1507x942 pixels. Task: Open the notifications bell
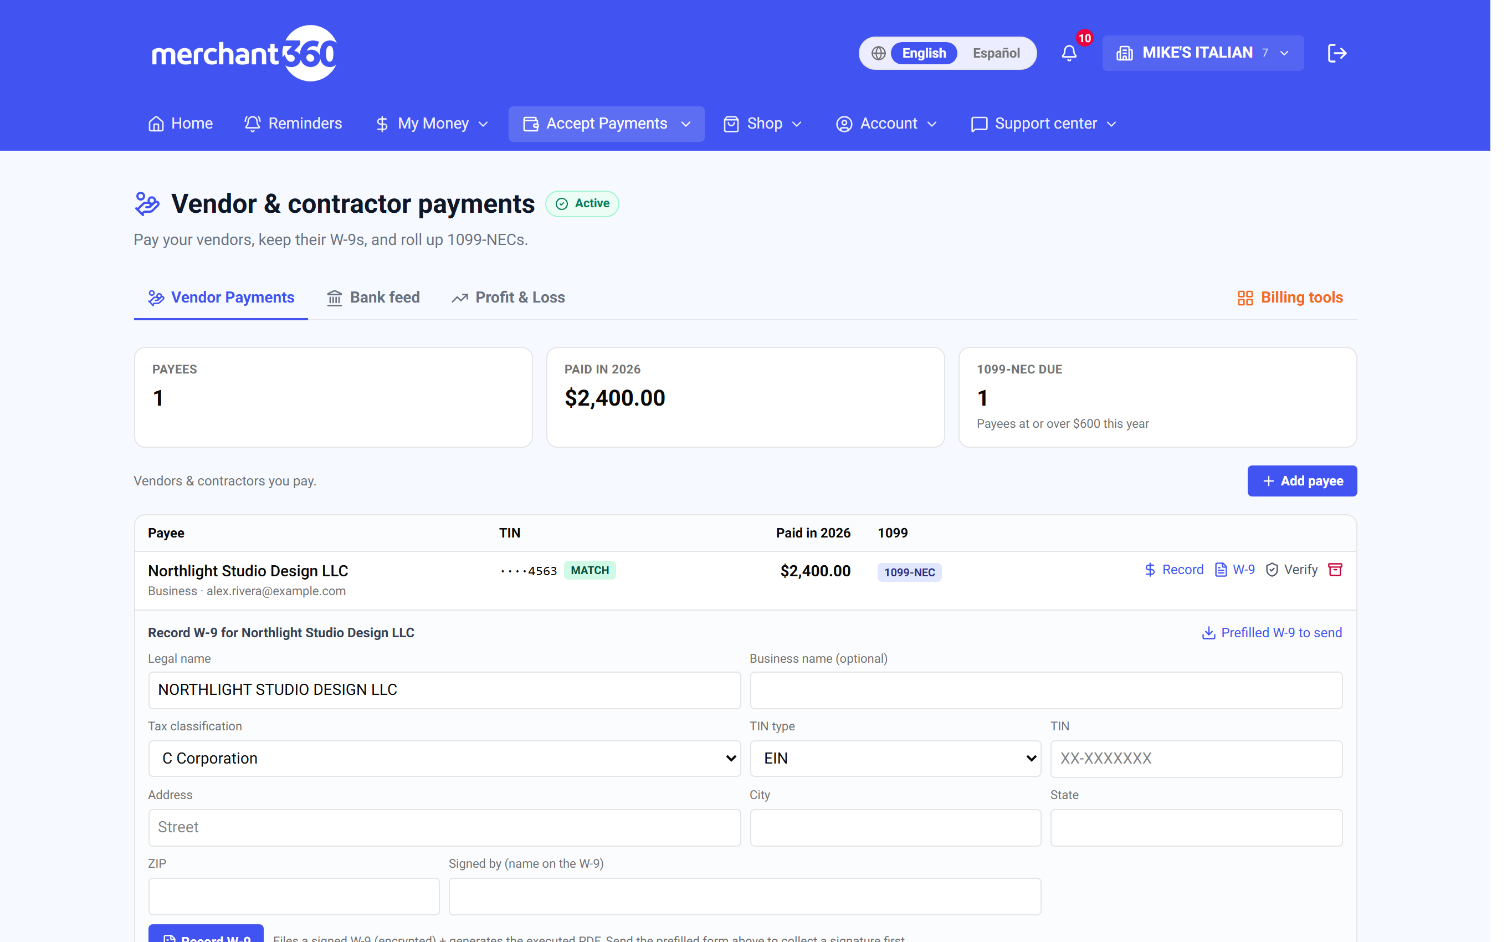click(x=1069, y=53)
